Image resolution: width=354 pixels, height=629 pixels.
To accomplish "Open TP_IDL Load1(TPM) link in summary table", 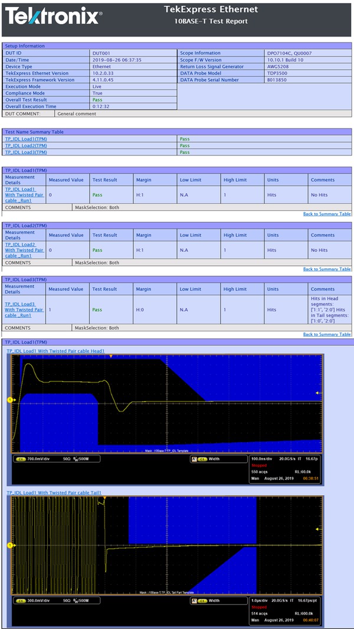I will coord(26,139).
